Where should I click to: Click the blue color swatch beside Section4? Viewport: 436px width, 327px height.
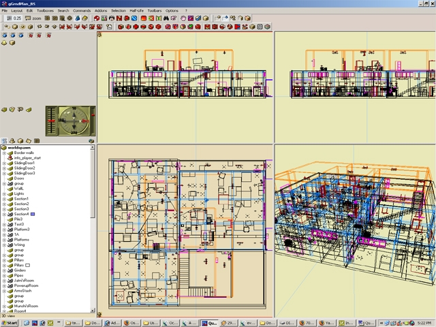click(x=33, y=214)
